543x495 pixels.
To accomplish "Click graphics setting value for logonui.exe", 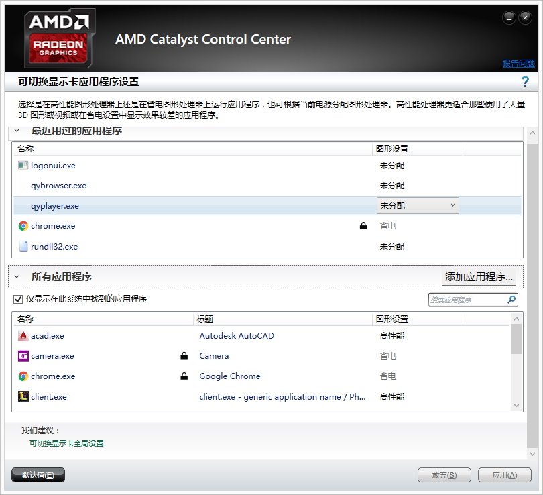I will [391, 166].
